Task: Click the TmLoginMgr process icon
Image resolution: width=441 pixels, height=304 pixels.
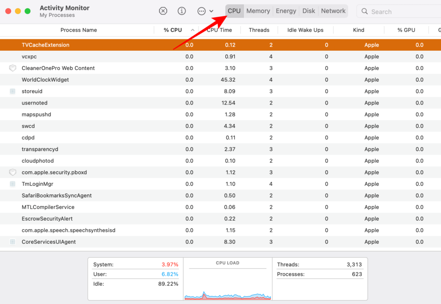Action: pos(12,184)
